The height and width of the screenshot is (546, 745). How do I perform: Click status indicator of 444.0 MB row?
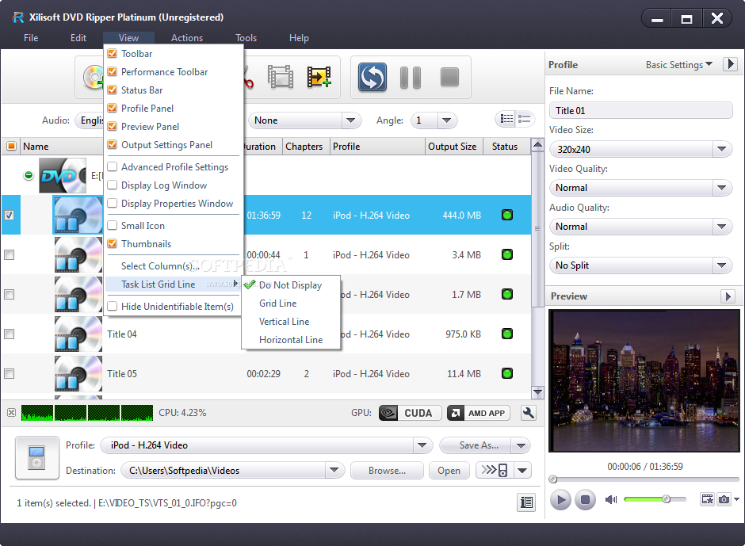pyautogui.click(x=507, y=216)
